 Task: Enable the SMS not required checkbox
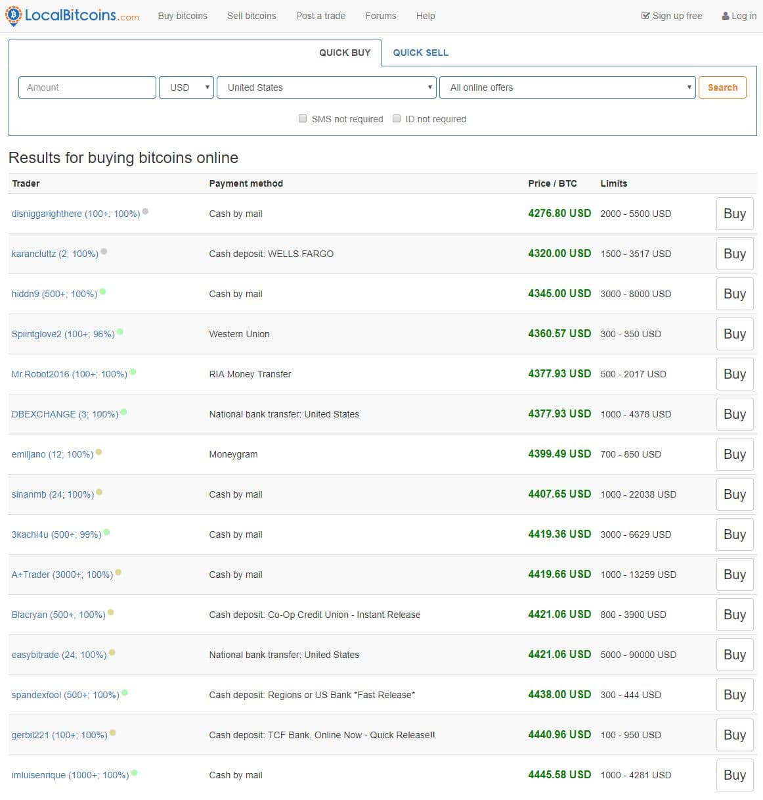[x=303, y=118]
